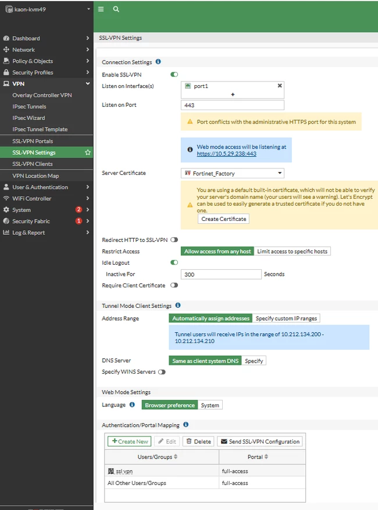Expand the User & Authentication chevron

88,187
